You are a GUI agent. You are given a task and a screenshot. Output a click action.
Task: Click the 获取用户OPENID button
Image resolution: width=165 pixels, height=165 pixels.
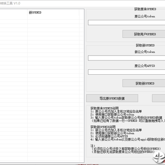144,34
